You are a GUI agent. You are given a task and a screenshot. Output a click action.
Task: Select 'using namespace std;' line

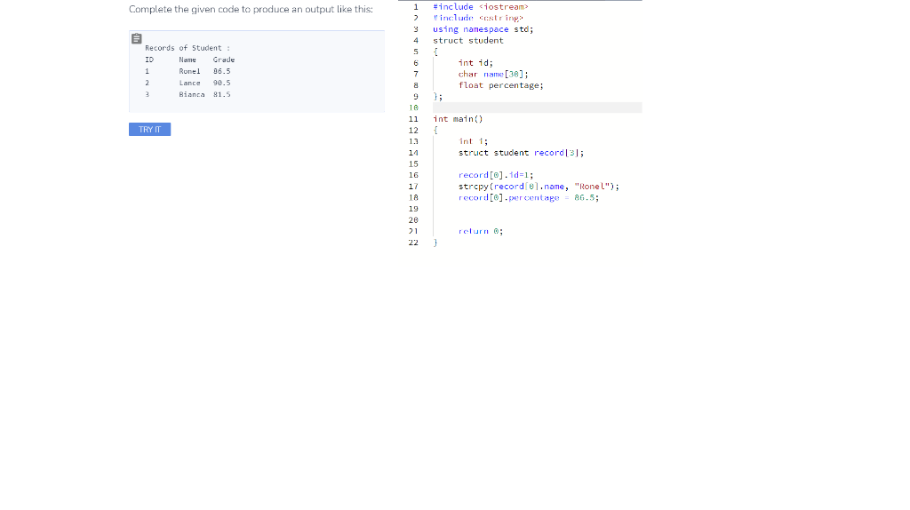483,29
